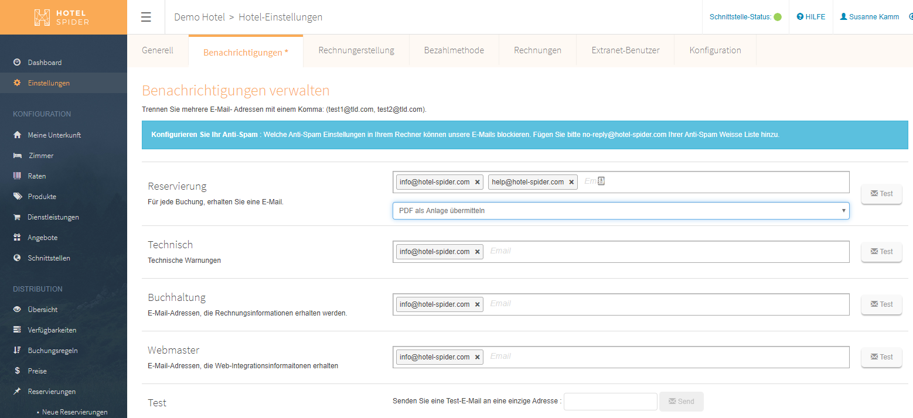
Task: Go to the Bezahlmethode tab
Action: coord(454,50)
